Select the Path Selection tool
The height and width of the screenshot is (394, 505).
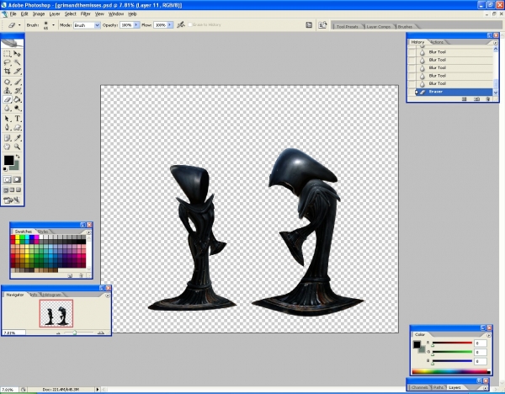tap(7, 119)
